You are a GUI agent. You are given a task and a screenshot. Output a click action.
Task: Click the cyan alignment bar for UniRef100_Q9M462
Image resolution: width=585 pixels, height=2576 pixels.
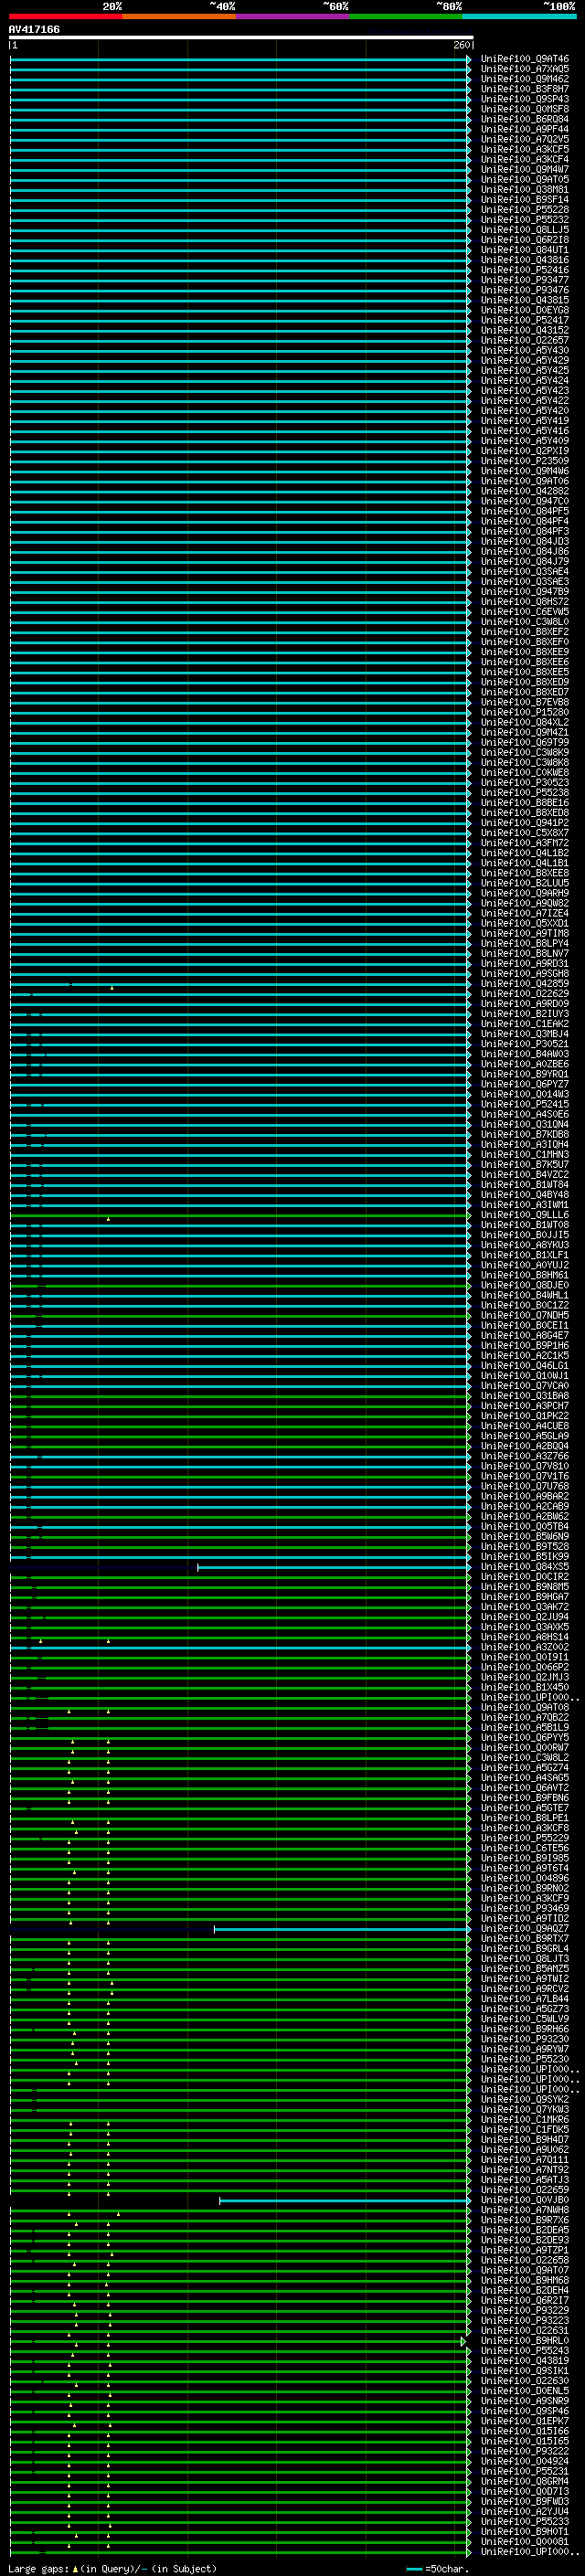click(x=240, y=79)
